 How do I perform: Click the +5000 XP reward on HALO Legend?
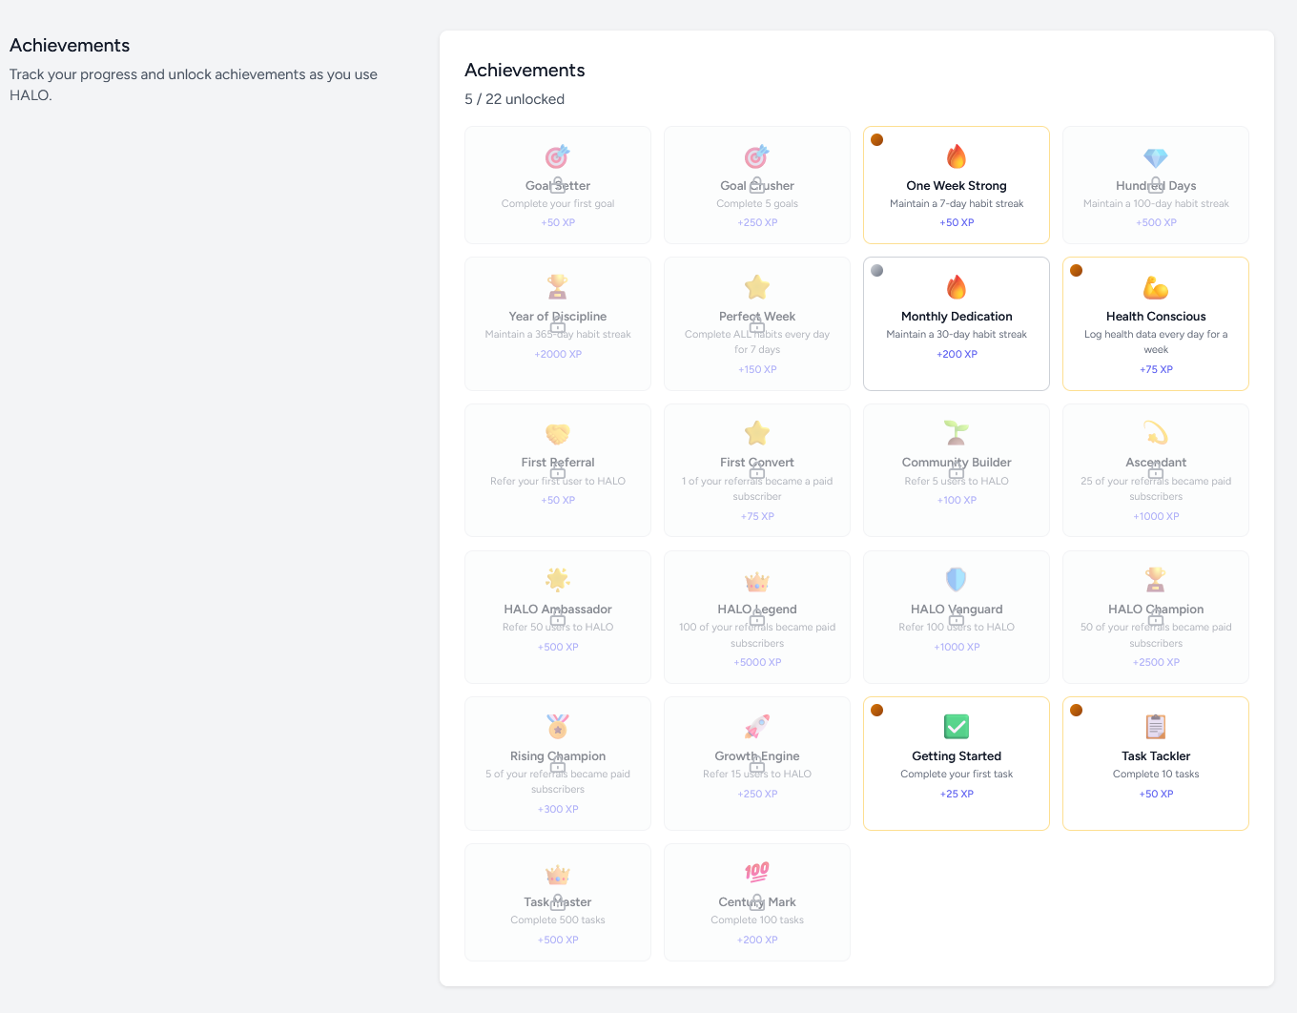(x=757, y=662)
